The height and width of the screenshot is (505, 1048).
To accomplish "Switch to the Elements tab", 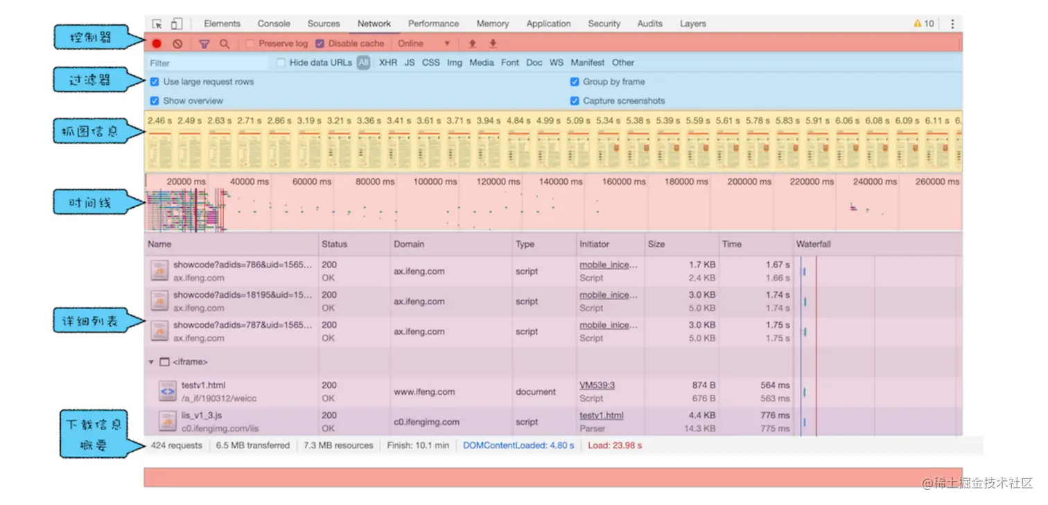I will [x=222, y=24].
